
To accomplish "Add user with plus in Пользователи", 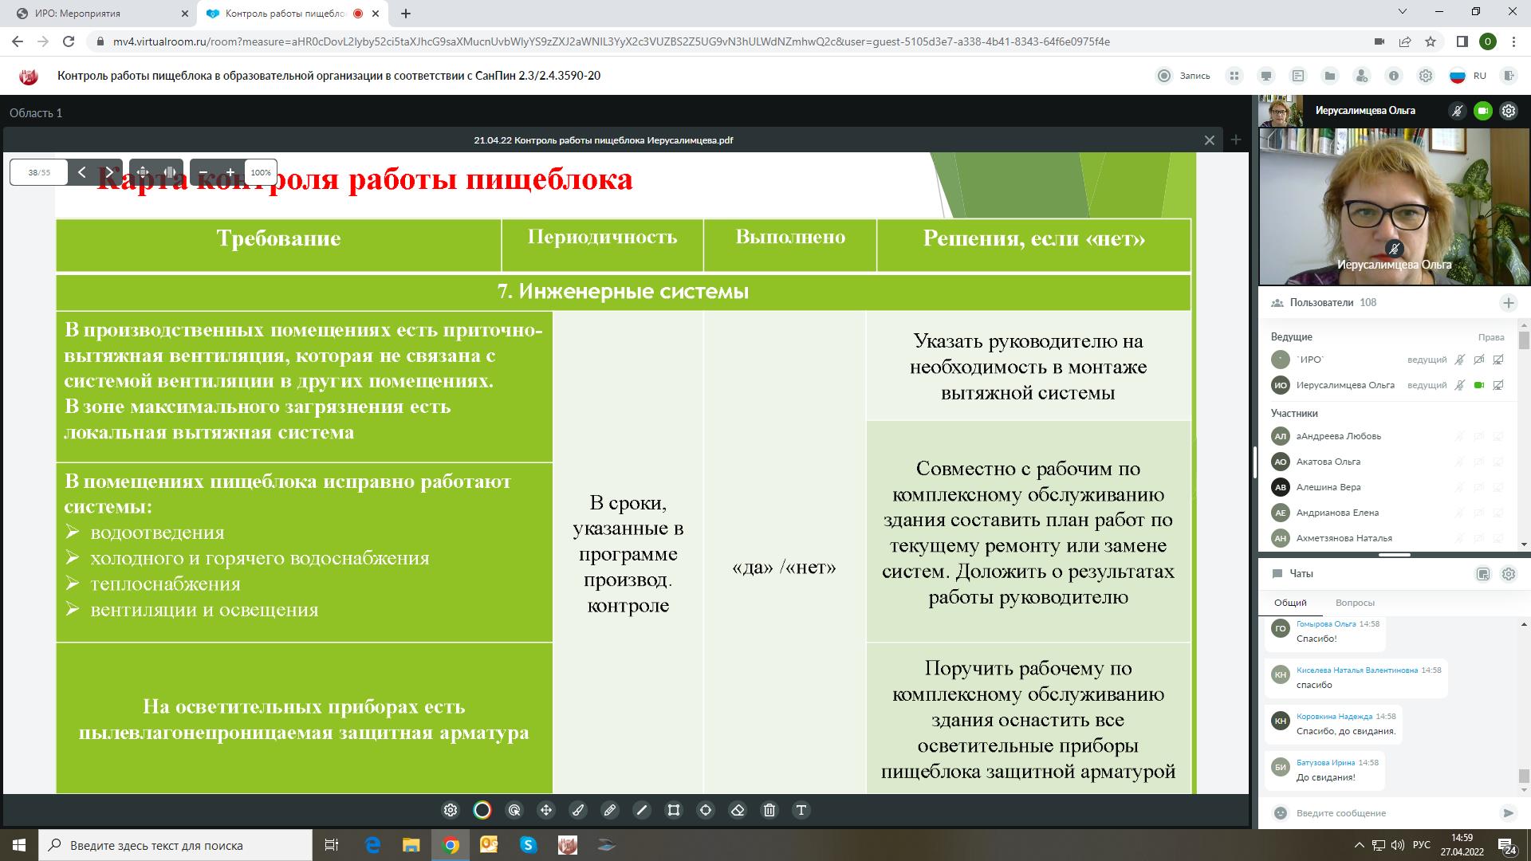I will point(1509,303).
